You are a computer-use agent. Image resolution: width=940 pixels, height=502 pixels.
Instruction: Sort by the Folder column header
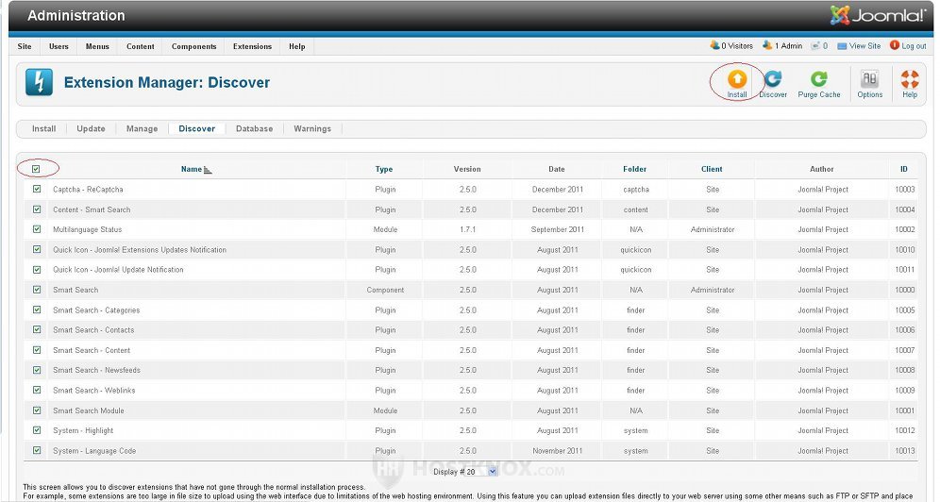[x=634, y=169]
